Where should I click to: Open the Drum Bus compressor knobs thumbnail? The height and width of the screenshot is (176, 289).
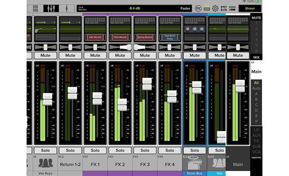pos(195,29)
